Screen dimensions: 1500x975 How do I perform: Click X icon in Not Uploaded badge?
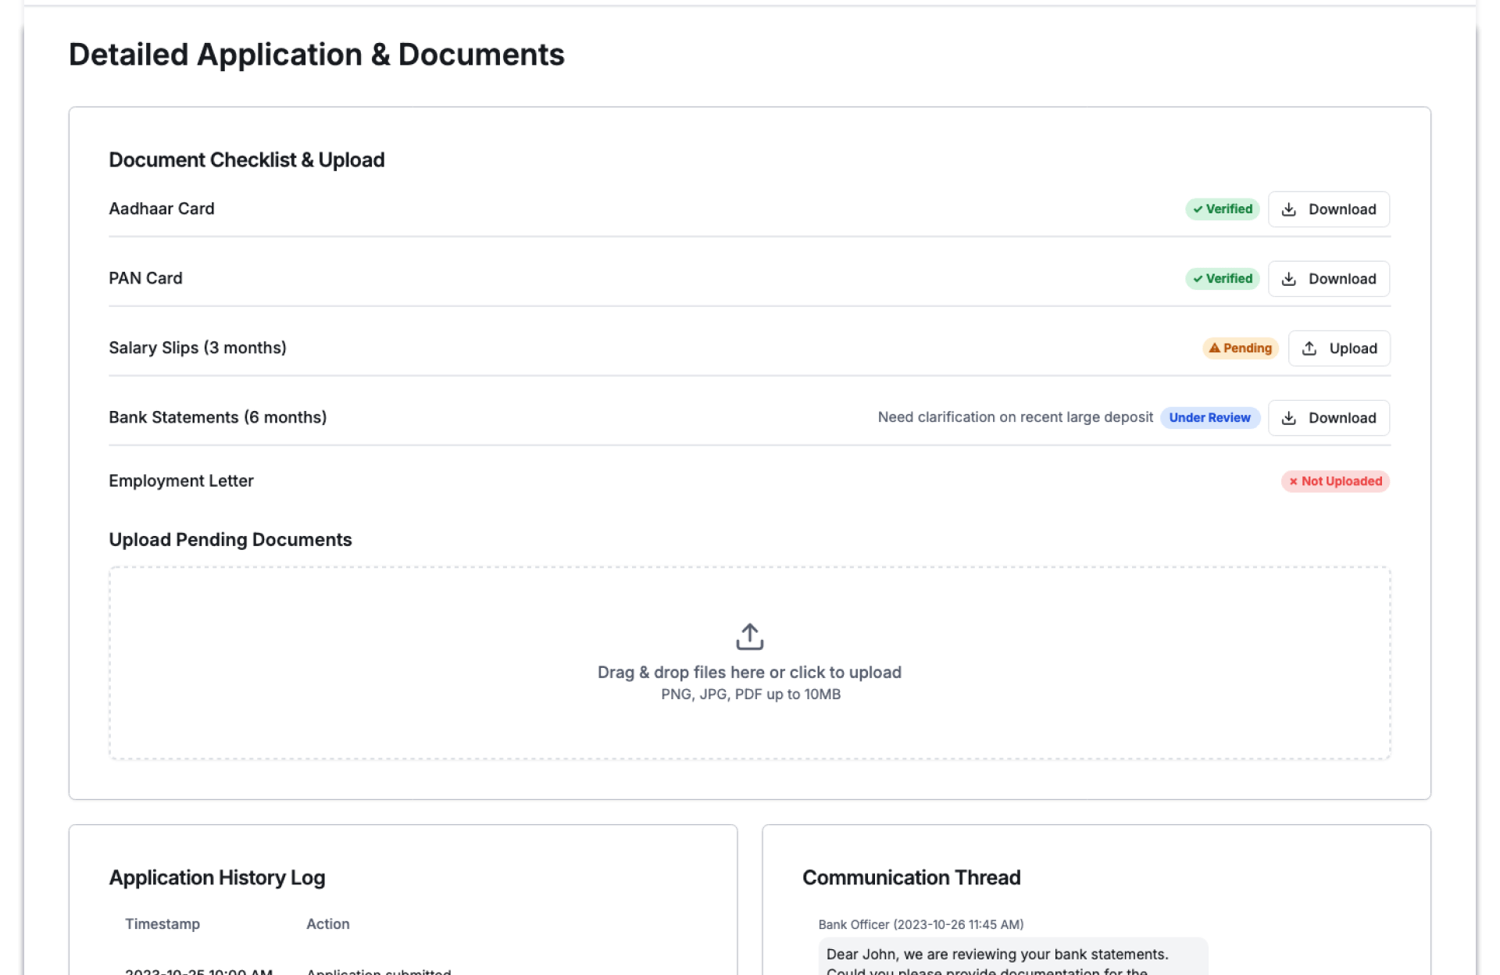click(x=1293, y=481)
